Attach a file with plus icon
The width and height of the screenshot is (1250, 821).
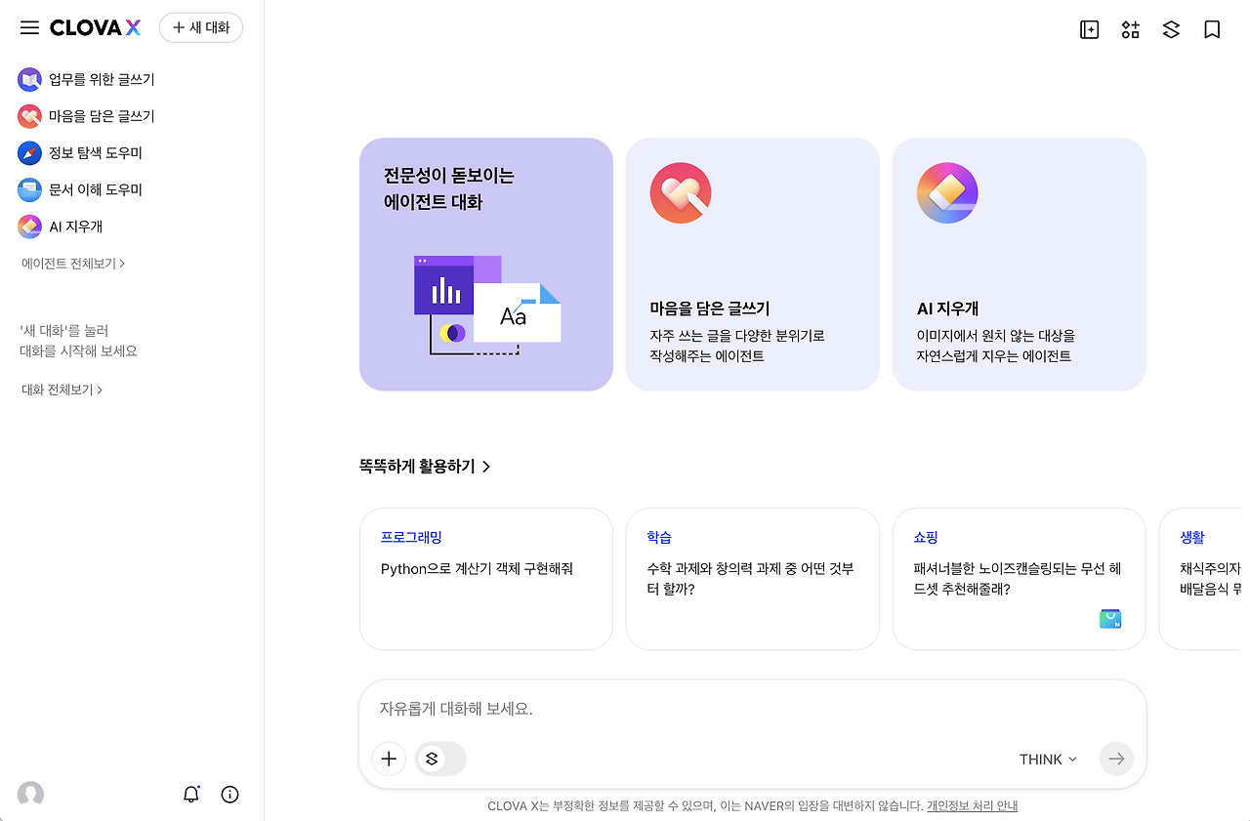coord(389,759)
